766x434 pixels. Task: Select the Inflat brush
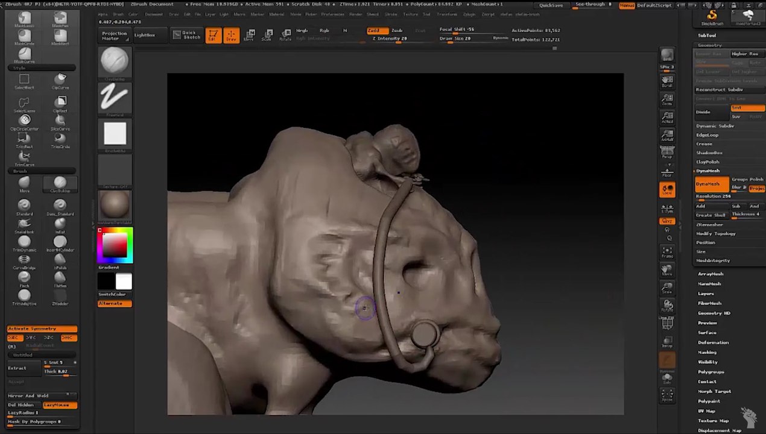(x=60, y=225)
